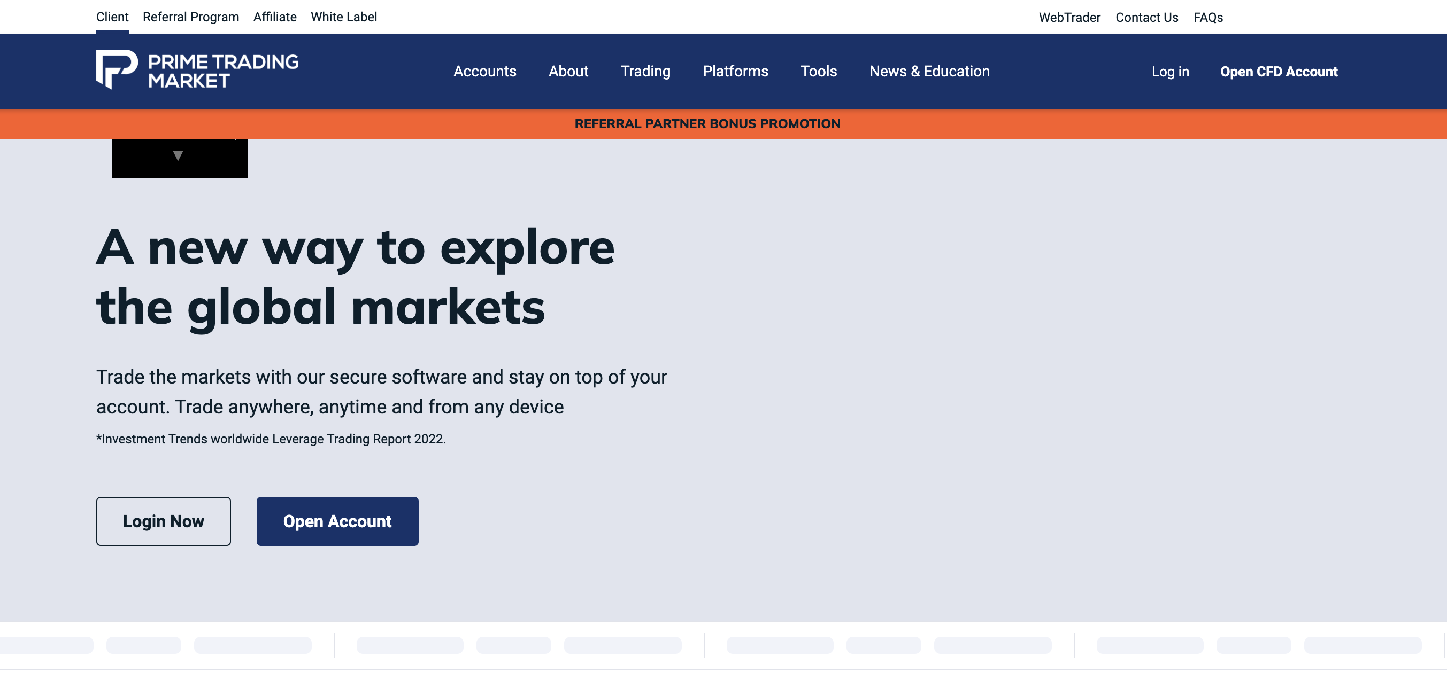The image size is (1447, 687).
Task: Open the FAQs link
Action: tap(1209, 18)
